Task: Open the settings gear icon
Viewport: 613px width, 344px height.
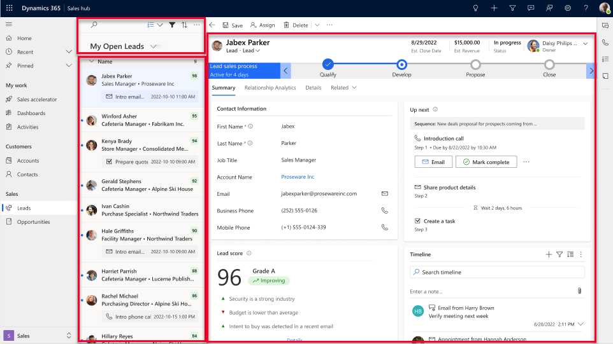Action: 568,8
